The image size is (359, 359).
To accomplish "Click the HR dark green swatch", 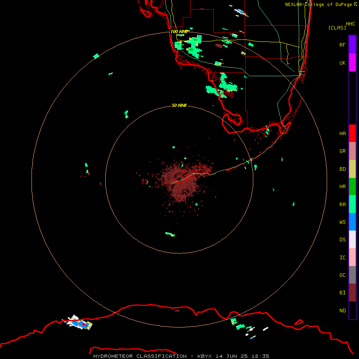I will point(352,187).
